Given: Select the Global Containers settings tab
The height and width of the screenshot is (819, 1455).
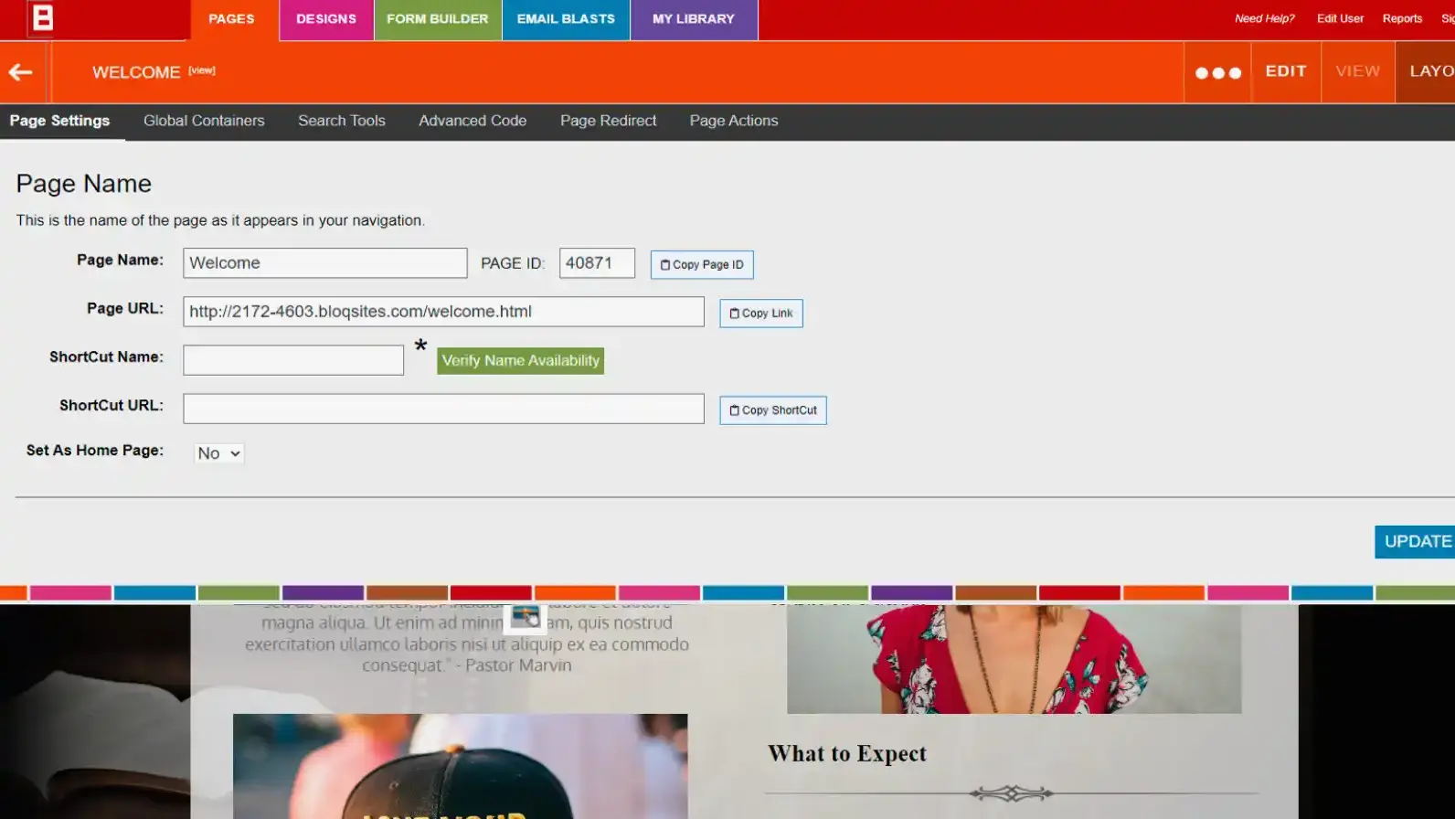Looking at the screenshot, I should pyautogui.click(x=204, y=121).
